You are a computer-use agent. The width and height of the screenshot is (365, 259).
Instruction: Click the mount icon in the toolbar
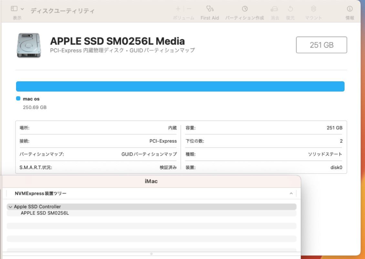click(314, 9)
